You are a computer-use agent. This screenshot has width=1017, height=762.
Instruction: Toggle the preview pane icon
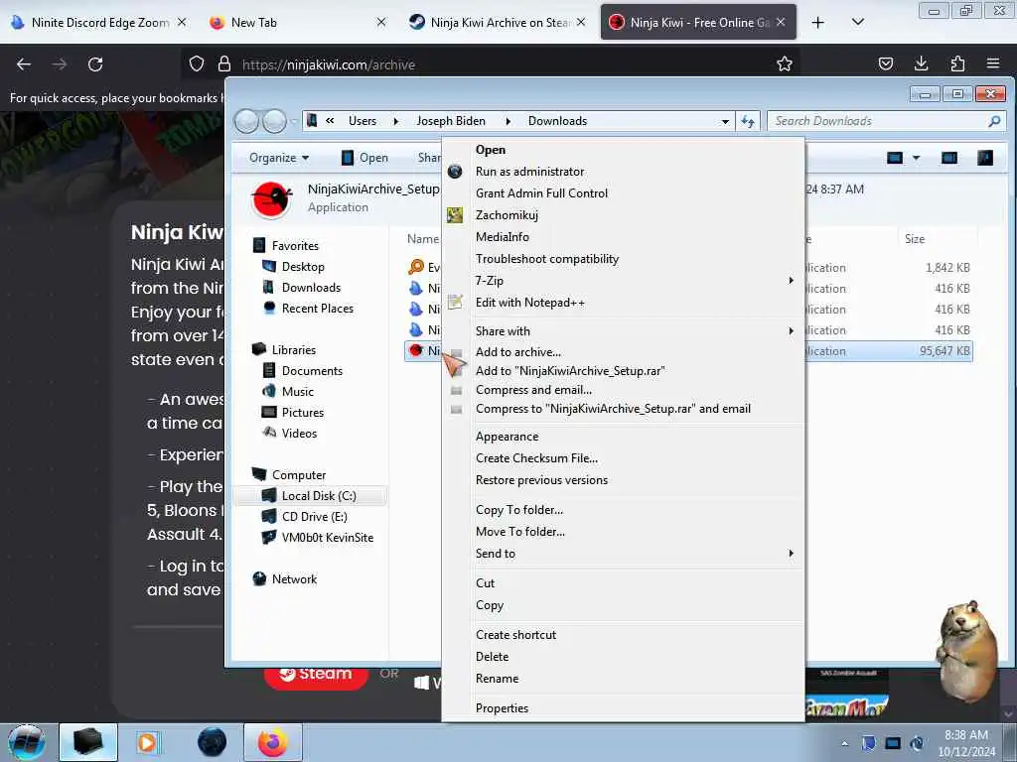click(x=948, y=158)
